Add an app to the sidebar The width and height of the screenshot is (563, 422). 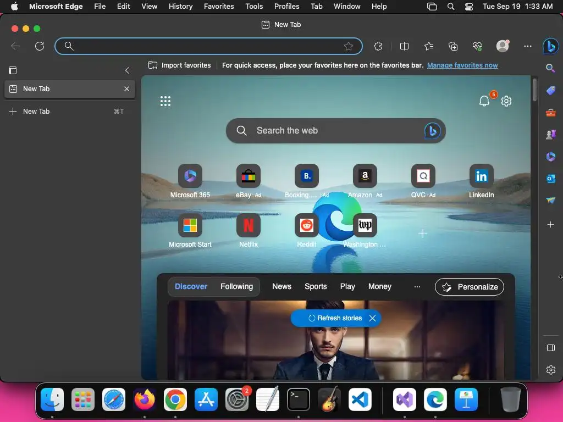click(x=550, y=225)
